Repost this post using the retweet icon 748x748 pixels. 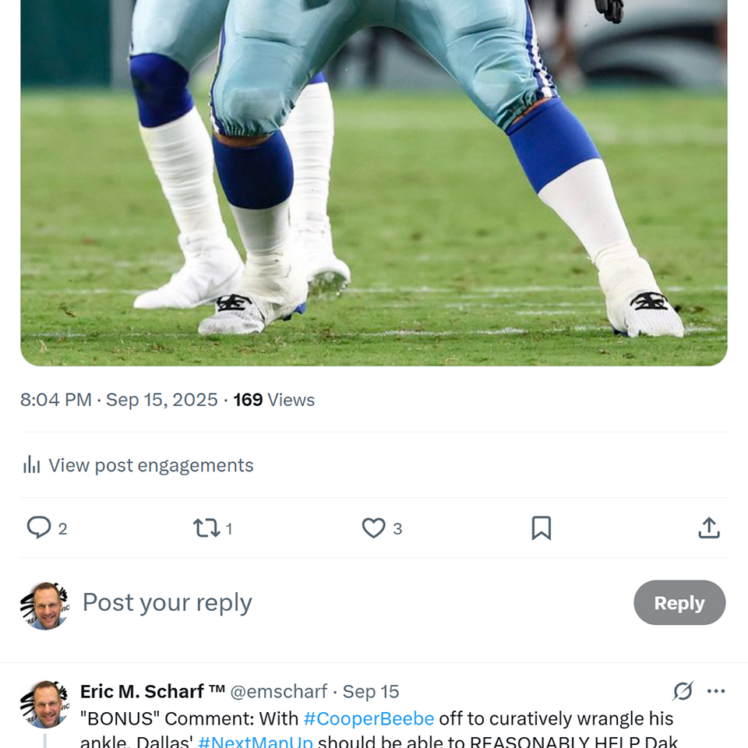(206, 528)
